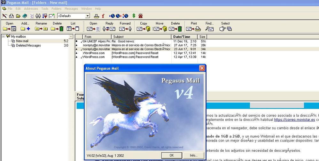Select movistar message dated 23 Jun 17
The width and height of the screenshot is (319, 161).
click(141, 49)
